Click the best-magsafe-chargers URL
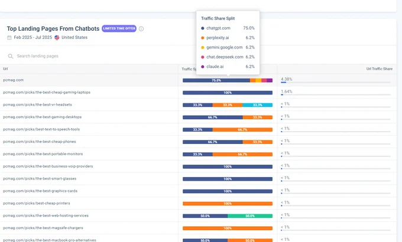The width and height of the screenshot is (402, 242). coord(43,228)
